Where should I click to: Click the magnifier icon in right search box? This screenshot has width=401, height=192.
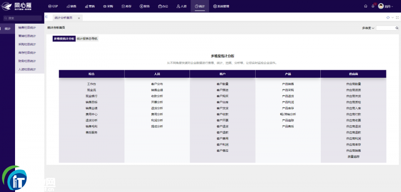click(x=397, y=28)
